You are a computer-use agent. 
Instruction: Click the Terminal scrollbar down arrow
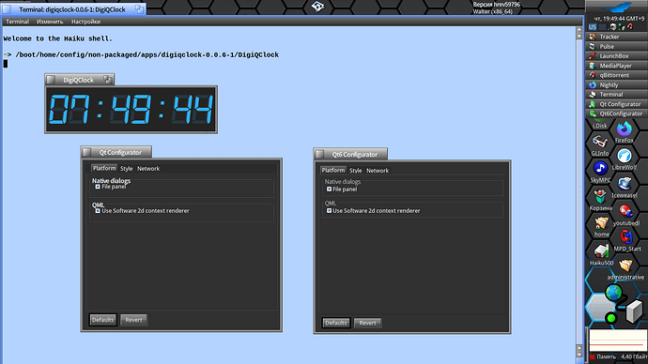(x=579, y=355)
